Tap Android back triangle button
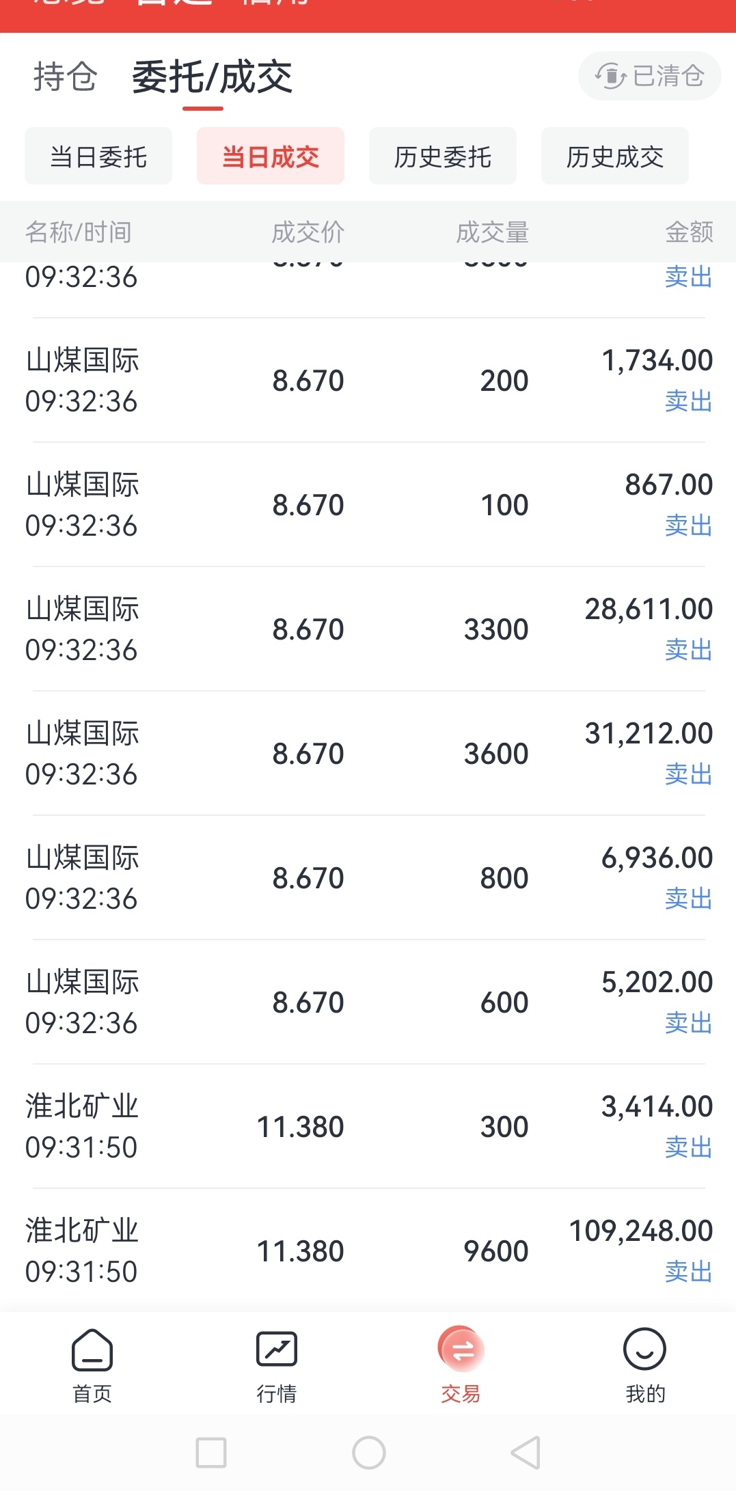 pyautogui.click(x=526, y=1452)
